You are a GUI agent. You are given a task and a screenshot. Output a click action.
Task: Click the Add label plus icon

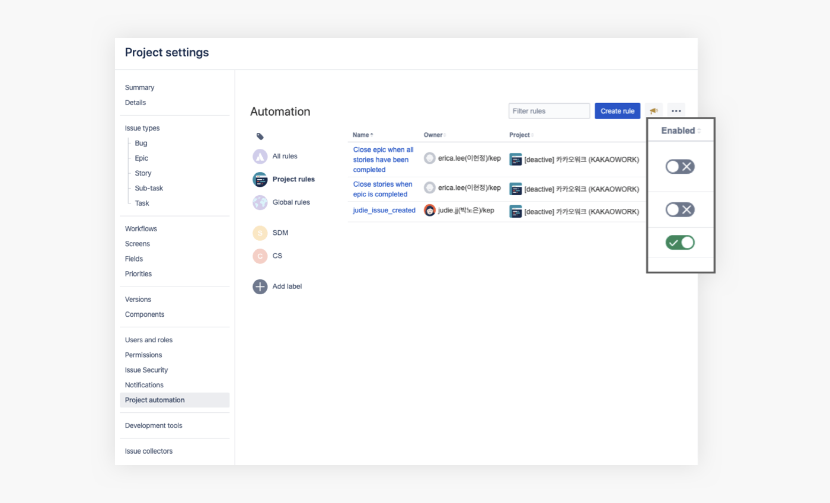point(260,286)
